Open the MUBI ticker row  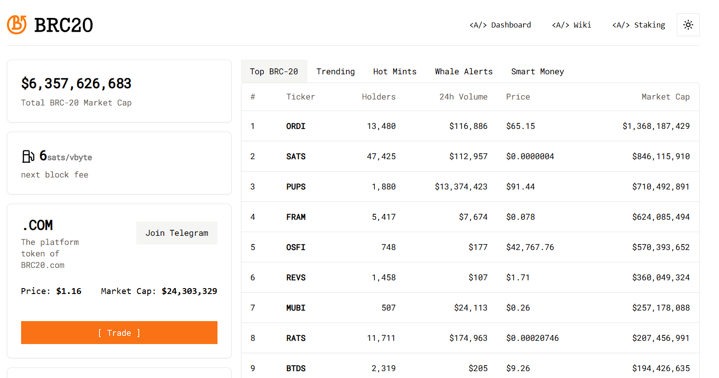pos(470,308)
